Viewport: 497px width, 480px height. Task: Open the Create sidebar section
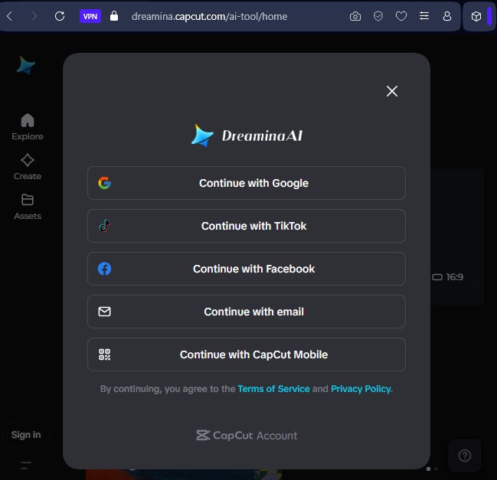pos(28,166)
